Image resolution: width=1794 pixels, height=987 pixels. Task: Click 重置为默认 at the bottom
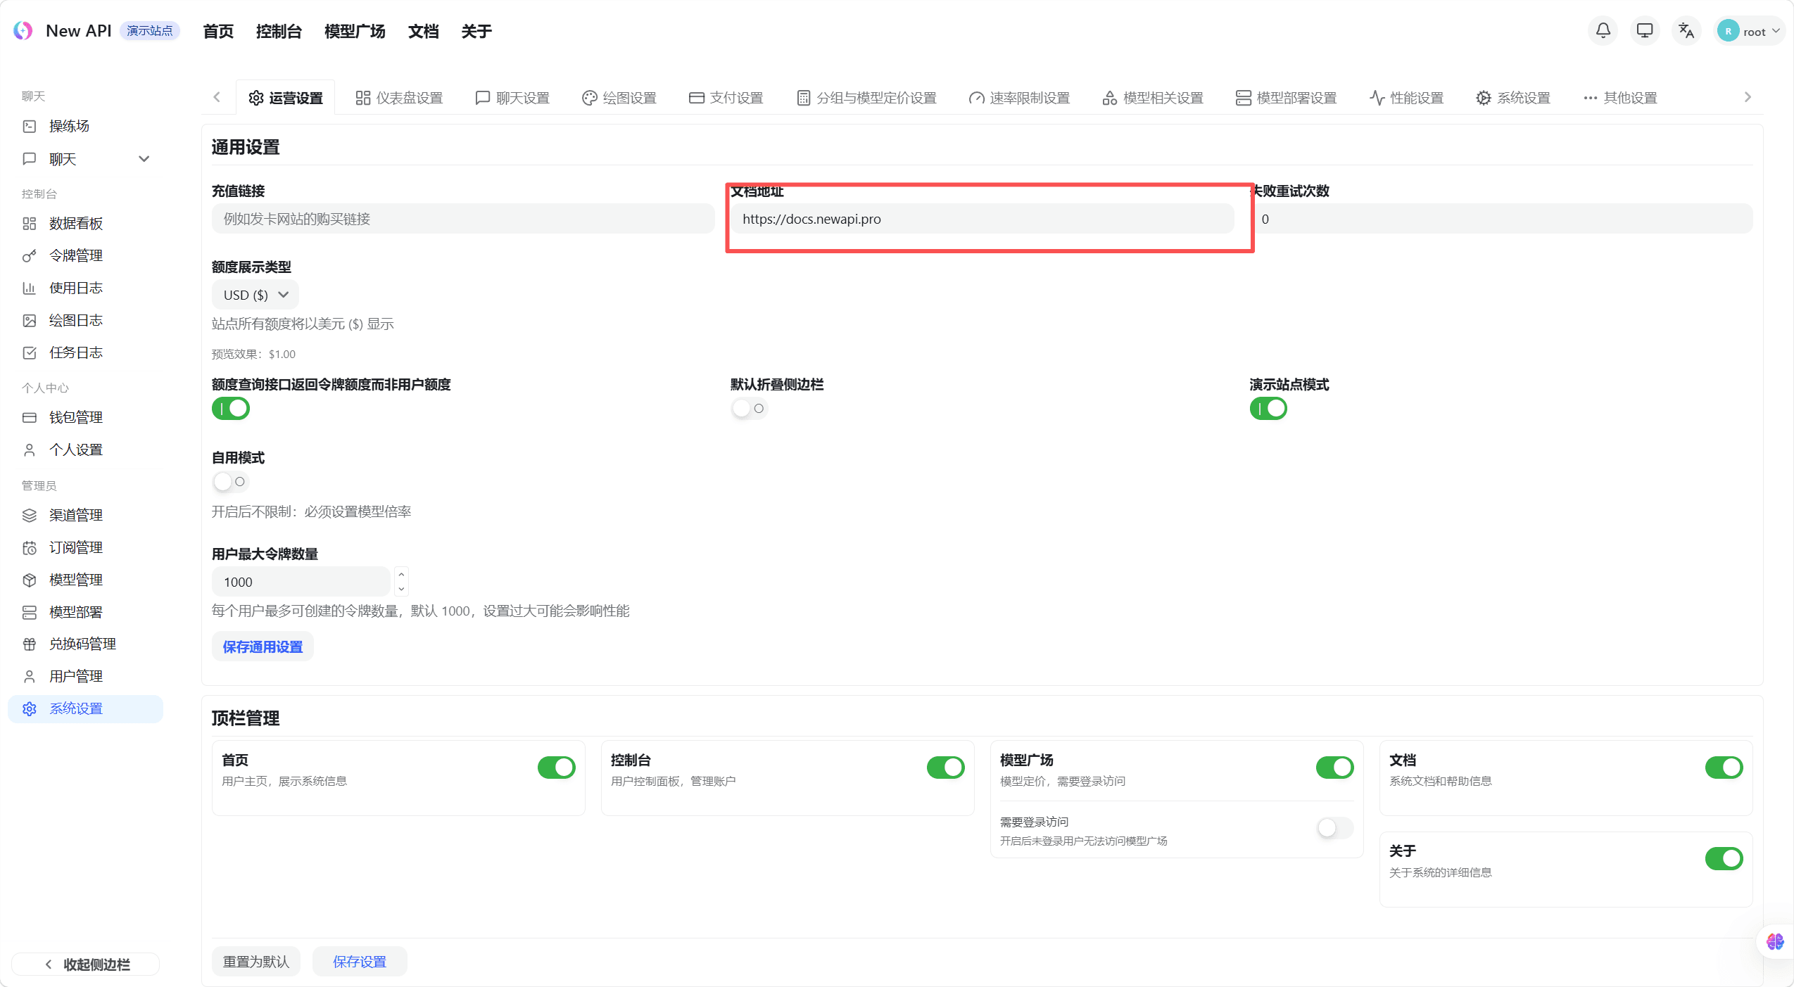tap(255, 961)
